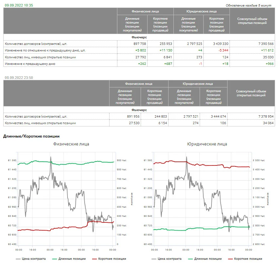Screen dimensions: 279x263
Task: Click the red change value -5 344
Action: click(x=223, y=50)
